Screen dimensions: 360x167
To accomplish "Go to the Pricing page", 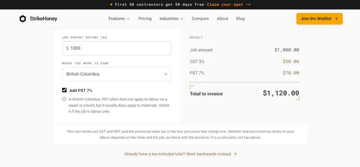I will (x=145, y=18).
